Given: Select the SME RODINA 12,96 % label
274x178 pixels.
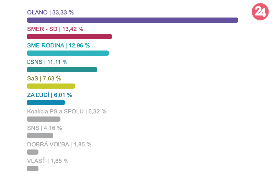Looking at the screenshot, I should point(58,46).
